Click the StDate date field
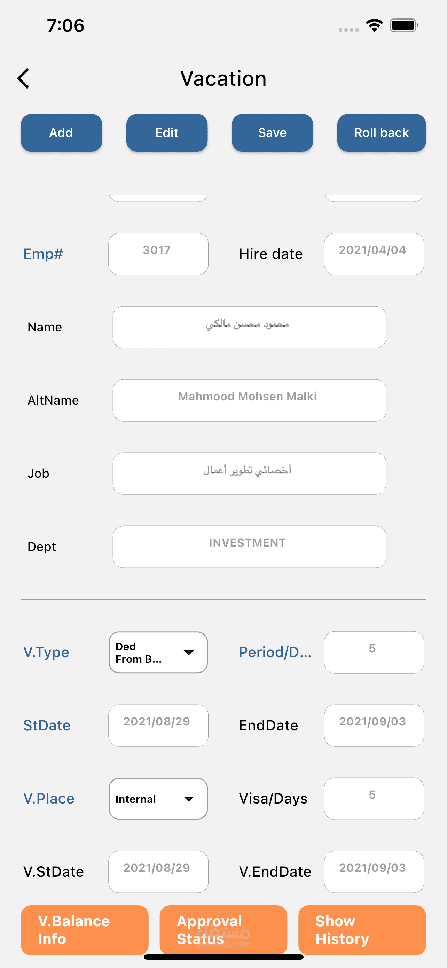Screen dimensions: 447x968 [158, 725]
